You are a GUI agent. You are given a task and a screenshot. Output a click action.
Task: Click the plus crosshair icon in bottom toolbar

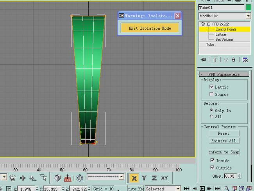click(23, 178)
